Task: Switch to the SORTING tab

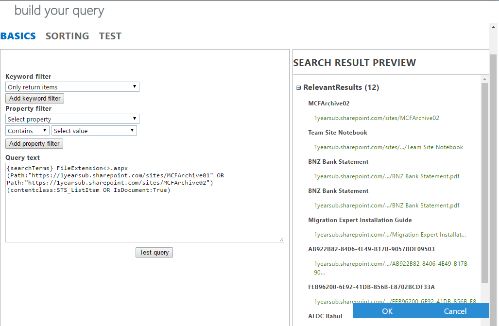Action: pos(67,35)
